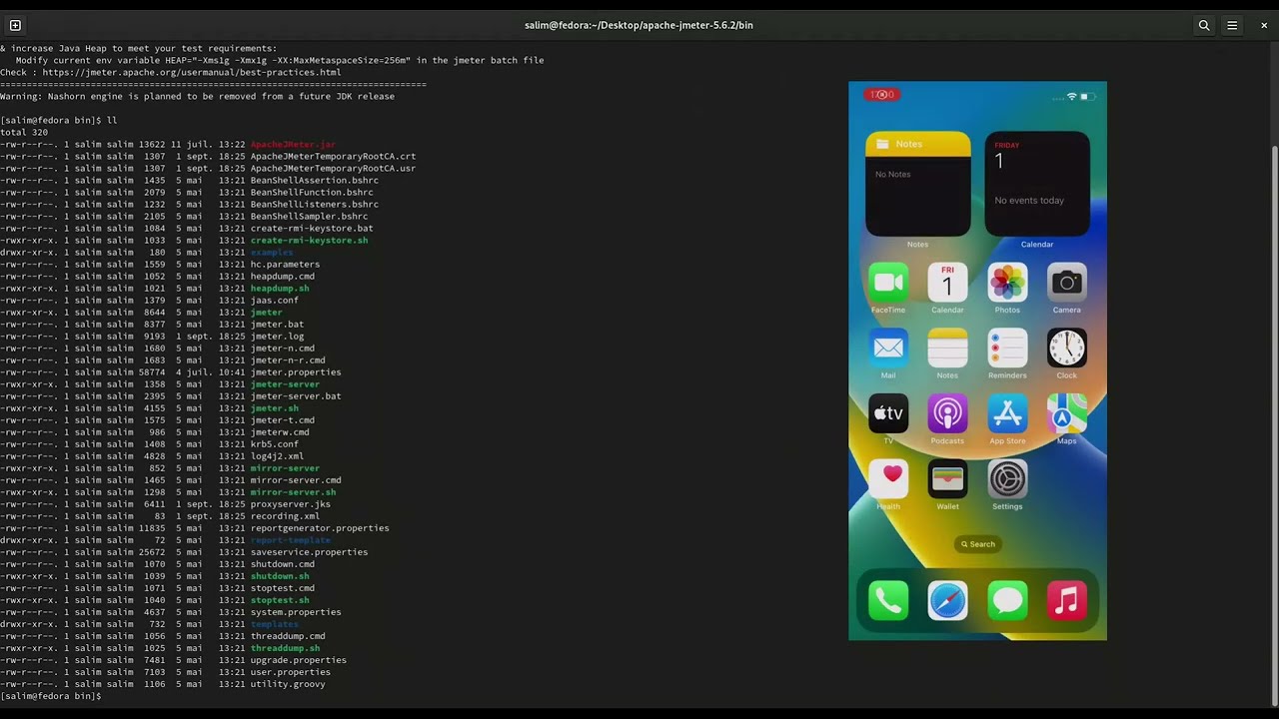Open the Notes app icon
The image size is (1279, 719).
pos(947,348)
